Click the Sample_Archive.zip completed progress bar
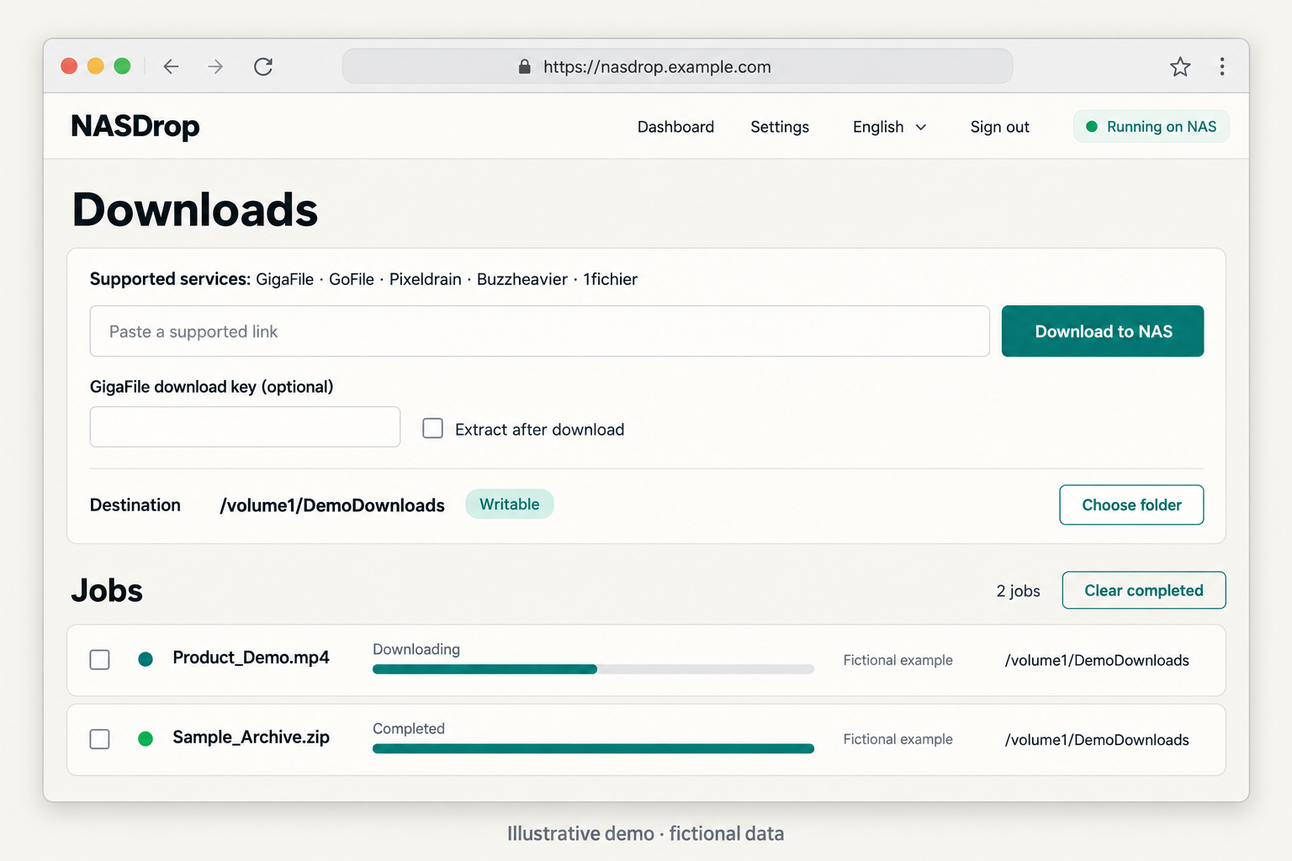1292x861 pixels. [593, 748]
